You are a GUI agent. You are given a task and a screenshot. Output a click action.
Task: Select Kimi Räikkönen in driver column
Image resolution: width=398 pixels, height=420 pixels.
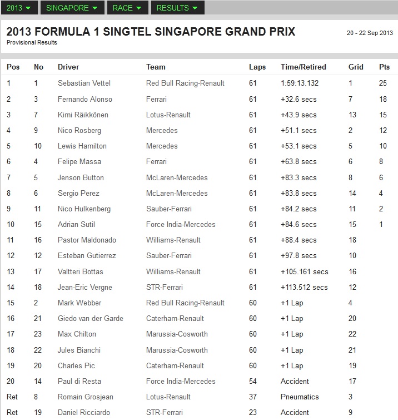click(x=83, y=115)
